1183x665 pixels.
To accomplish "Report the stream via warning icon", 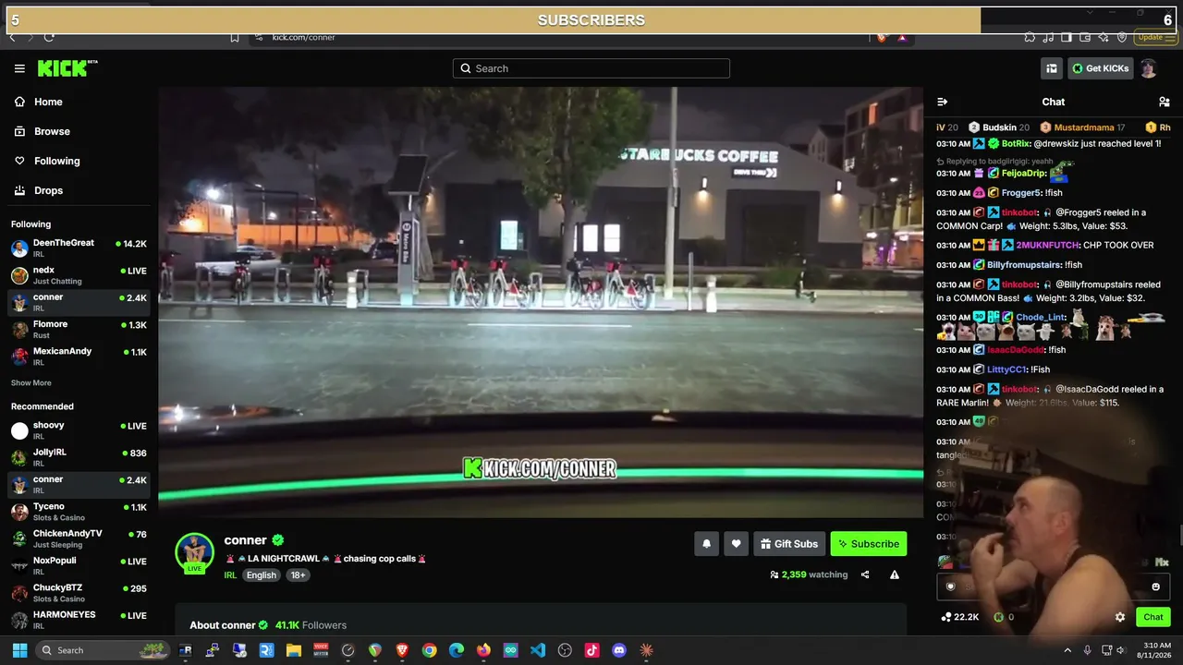I will pyautogui.click(x=895, y=574).
